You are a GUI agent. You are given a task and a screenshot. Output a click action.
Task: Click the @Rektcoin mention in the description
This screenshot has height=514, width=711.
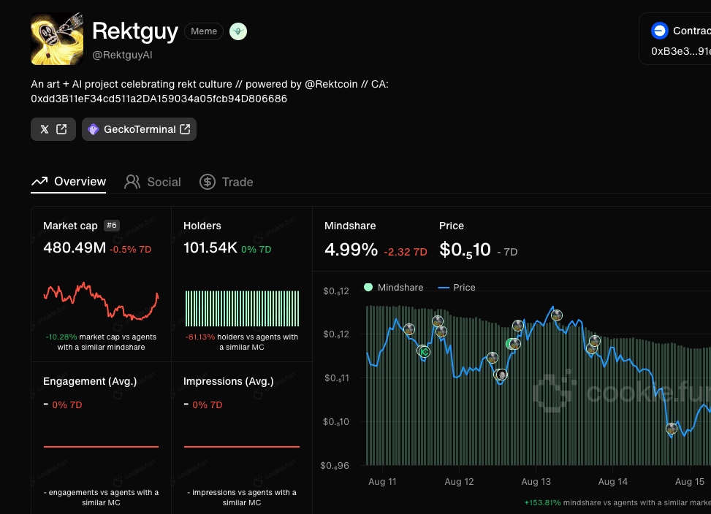click(x=331, y=84)
